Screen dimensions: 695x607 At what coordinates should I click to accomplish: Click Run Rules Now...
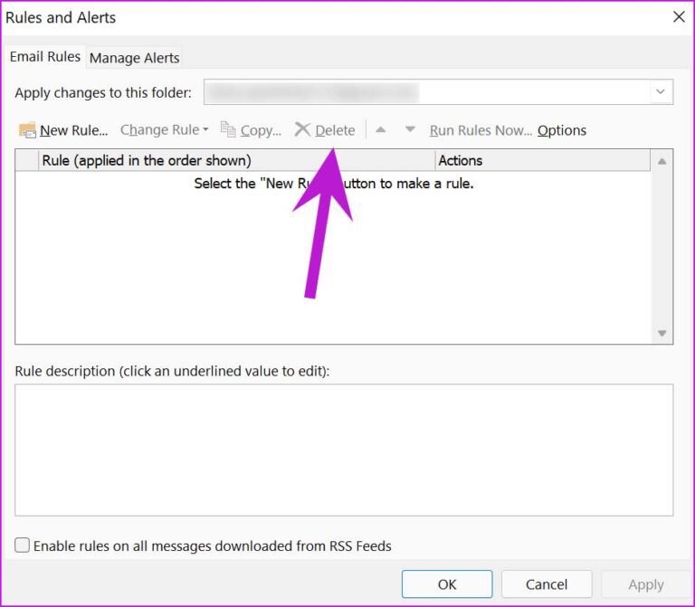481,130
